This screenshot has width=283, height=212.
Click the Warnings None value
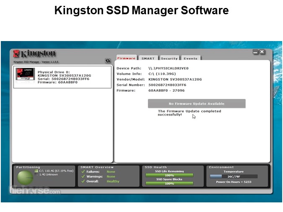[x=111, y=176]
